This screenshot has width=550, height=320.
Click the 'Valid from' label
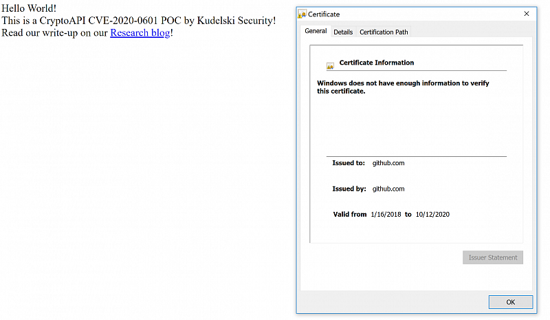tap(350, 214)
